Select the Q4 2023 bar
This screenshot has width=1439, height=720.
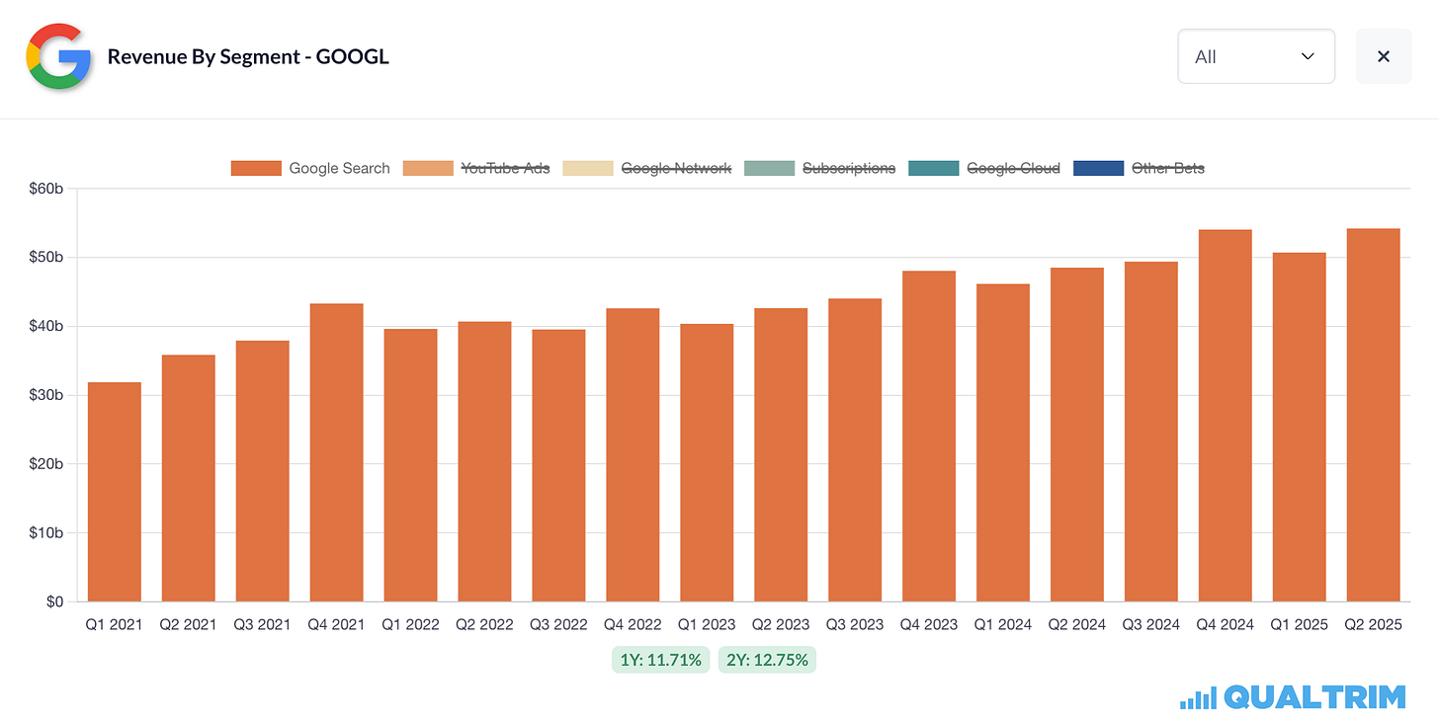pyautogui.click(x=929, y=436)
